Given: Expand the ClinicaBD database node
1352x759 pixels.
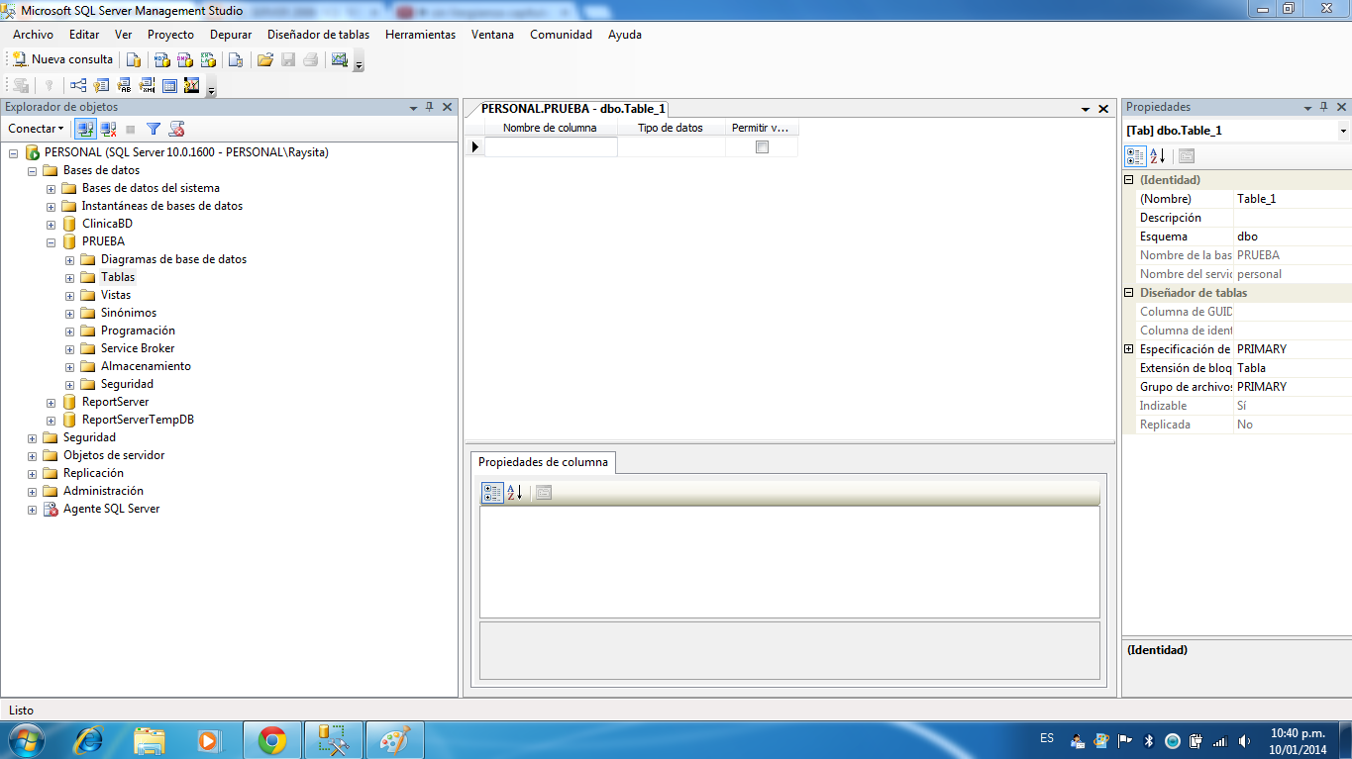Looking at the screenshot, I should click(50, 224).
